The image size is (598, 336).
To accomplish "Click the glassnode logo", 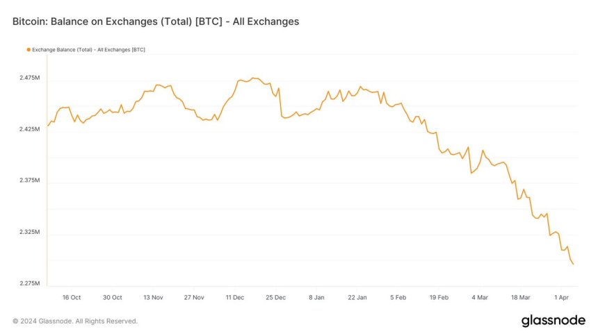I will [552, 321].
